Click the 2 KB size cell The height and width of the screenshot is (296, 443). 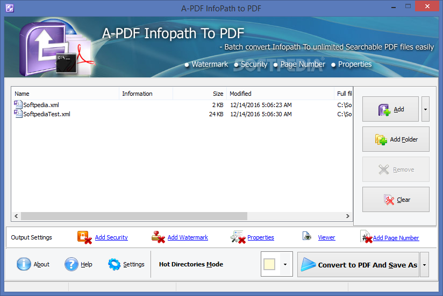coord(218,105)
